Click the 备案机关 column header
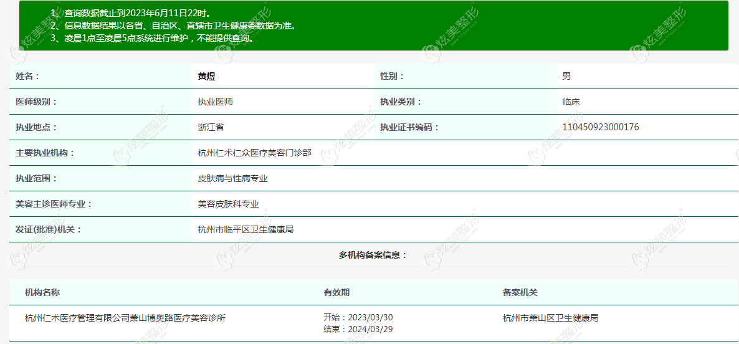This screenshot has height=344, width=739. [x=520, y=292]
